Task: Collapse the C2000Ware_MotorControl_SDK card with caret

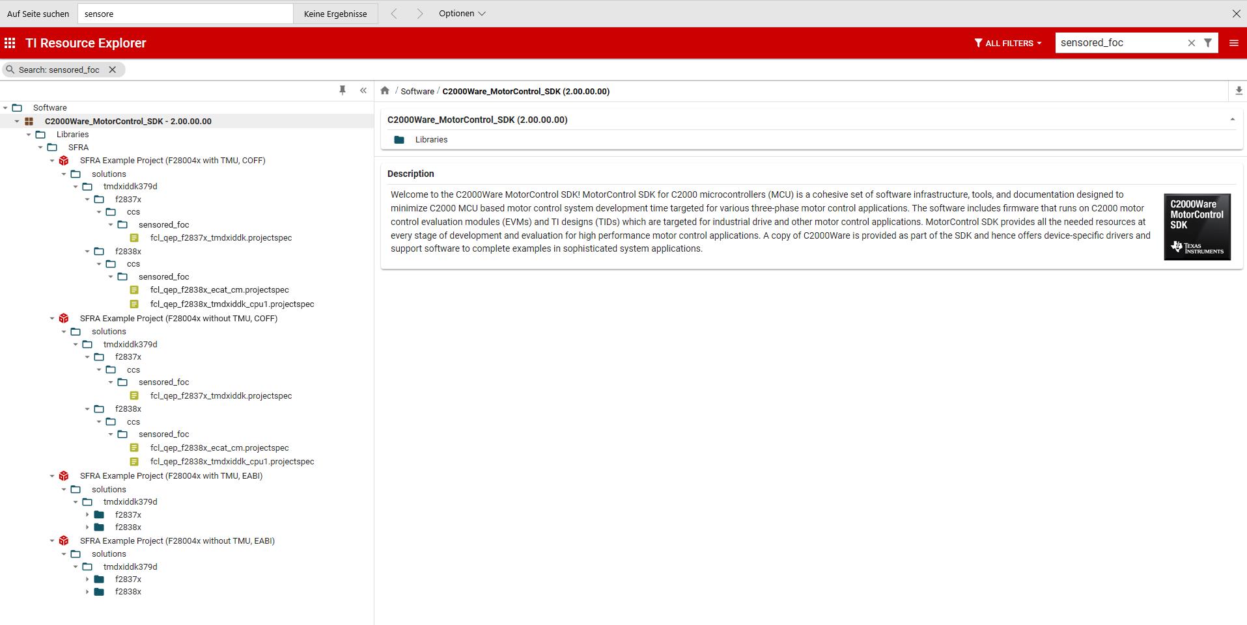Action: [1232, 120]
